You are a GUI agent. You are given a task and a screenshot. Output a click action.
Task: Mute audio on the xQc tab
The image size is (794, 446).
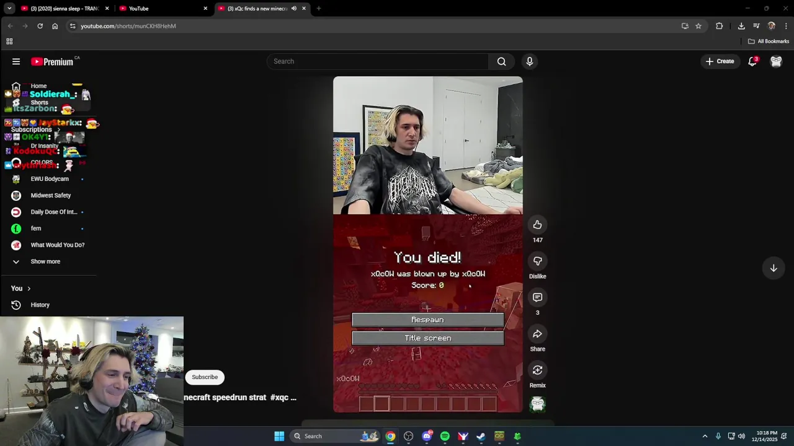(293, 9)
